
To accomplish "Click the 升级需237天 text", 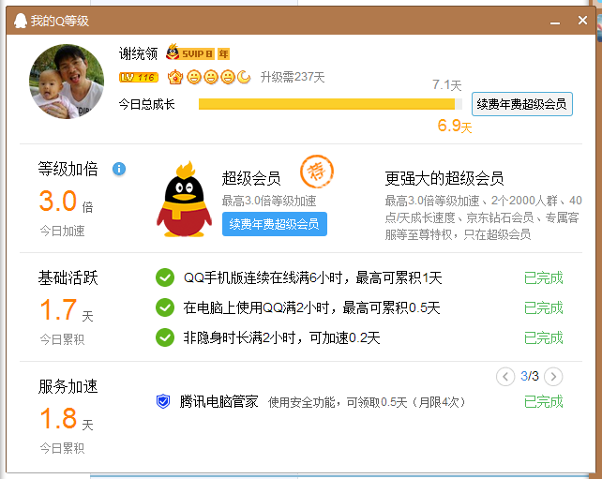I will [293, 77].
